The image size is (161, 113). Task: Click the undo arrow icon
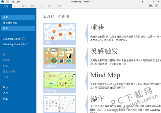click(13, 2)
